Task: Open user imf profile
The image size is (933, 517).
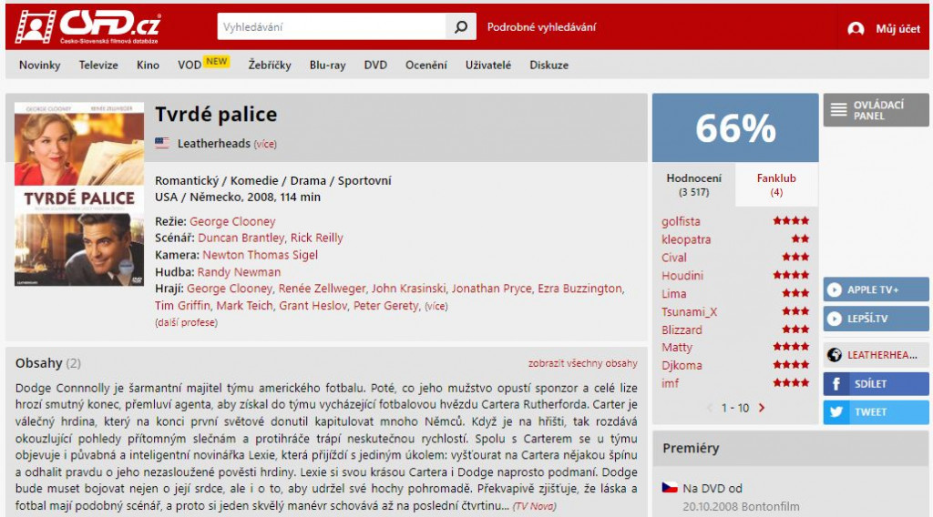Action: tap(670, 383)
